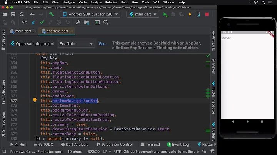Click the Build project hammer icon
The image size is (277, 155).
tap(51, 15)
